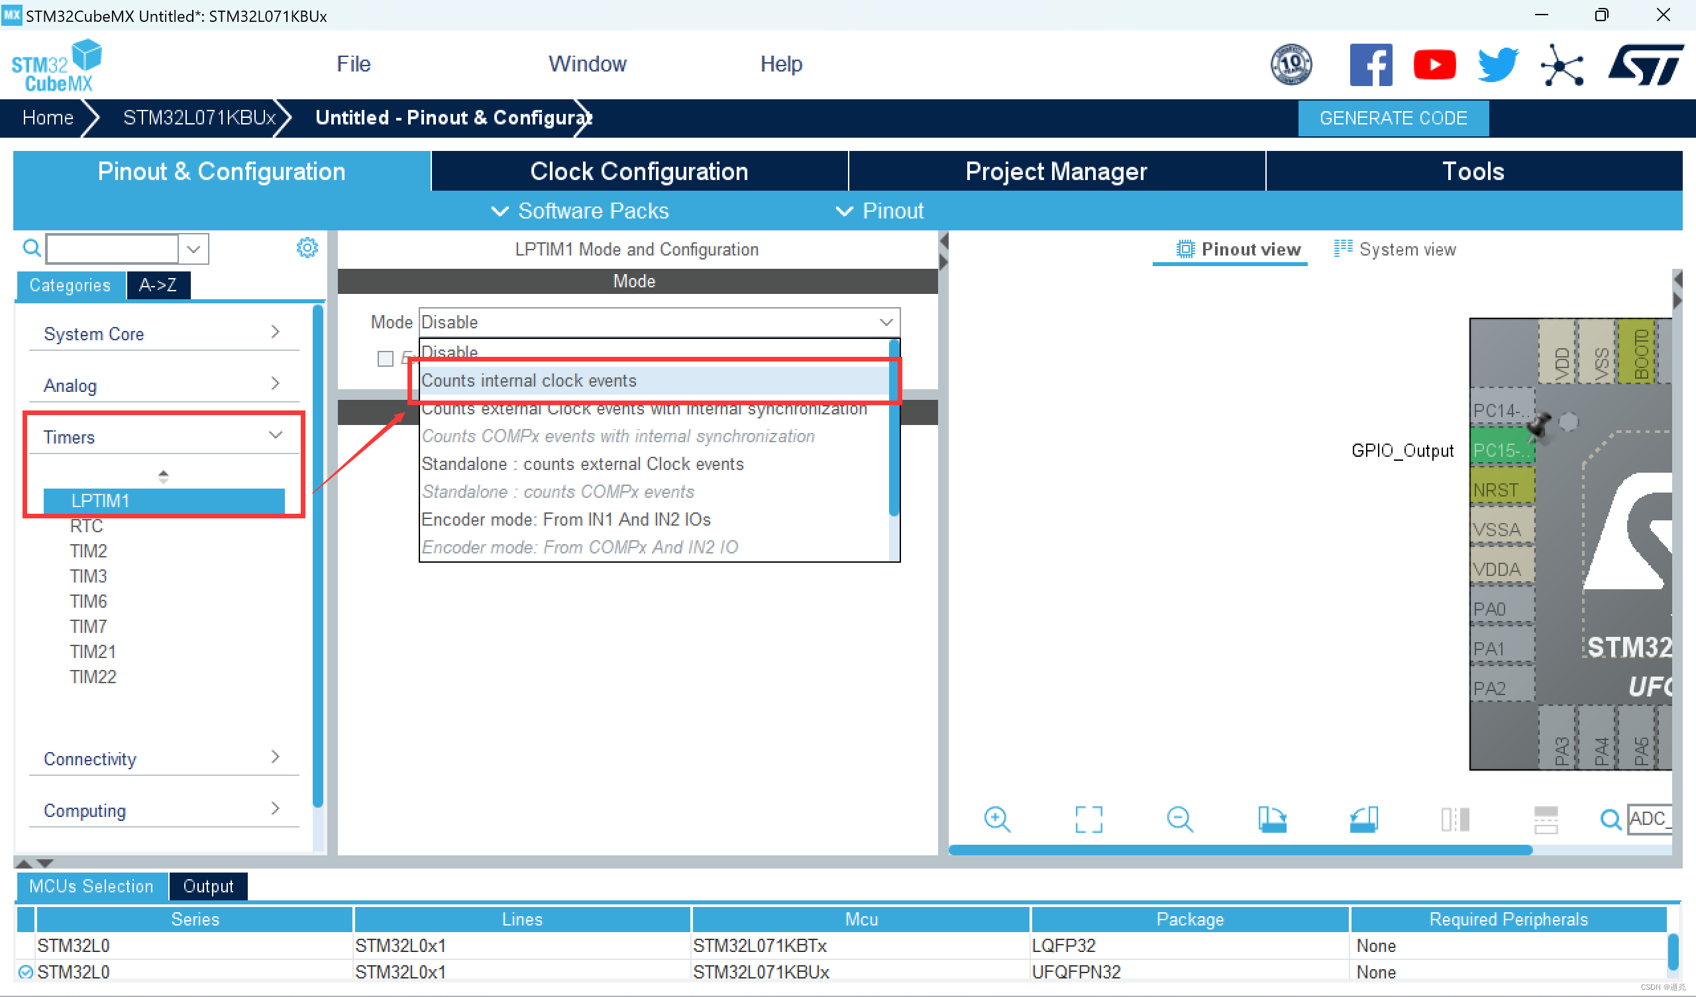Expand the Pinout dropdown menu

pyautogui.click(x=880, y=211)
